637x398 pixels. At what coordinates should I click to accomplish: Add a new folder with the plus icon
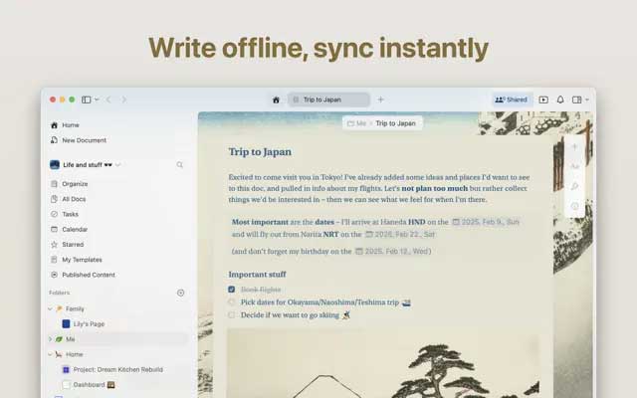(x=180, y=293)
